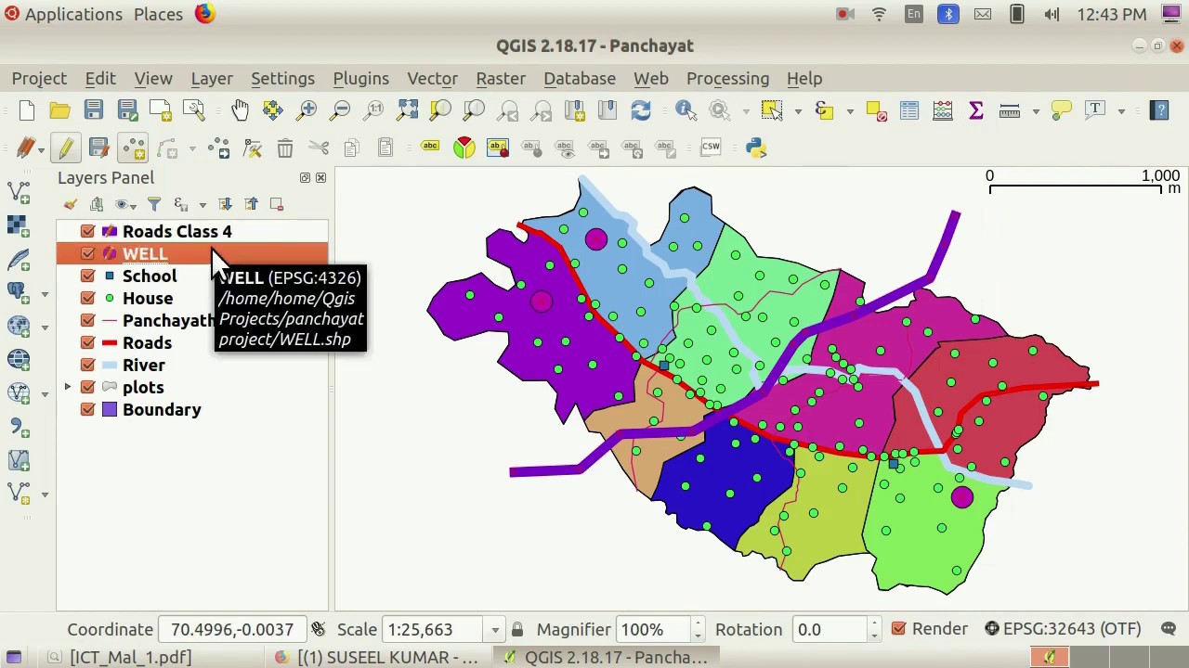Select the Measure Line ruler tool
Viewport: 1189px width, 668px height.
click(x=1010, y=110)
